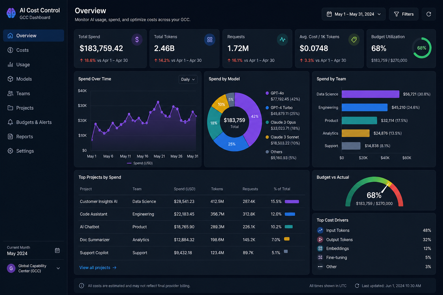
Task: Click the 68% budget utilization ring
Action: coord(422,48)
